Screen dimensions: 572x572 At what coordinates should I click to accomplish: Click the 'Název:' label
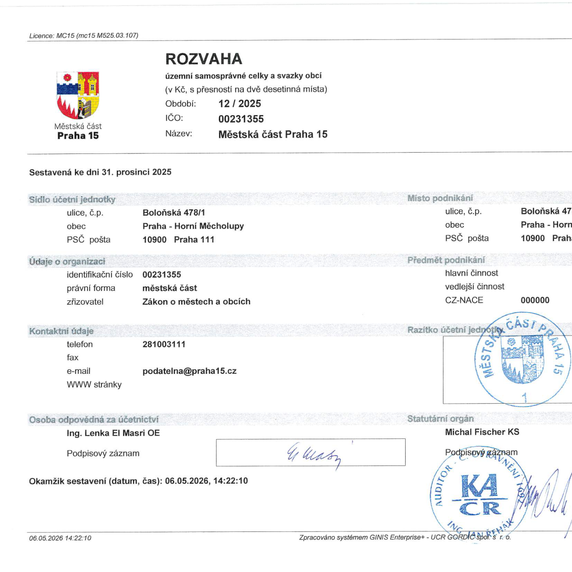[179, 134]
